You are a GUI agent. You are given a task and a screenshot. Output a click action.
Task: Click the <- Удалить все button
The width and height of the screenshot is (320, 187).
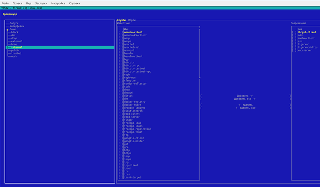point(245,108)
